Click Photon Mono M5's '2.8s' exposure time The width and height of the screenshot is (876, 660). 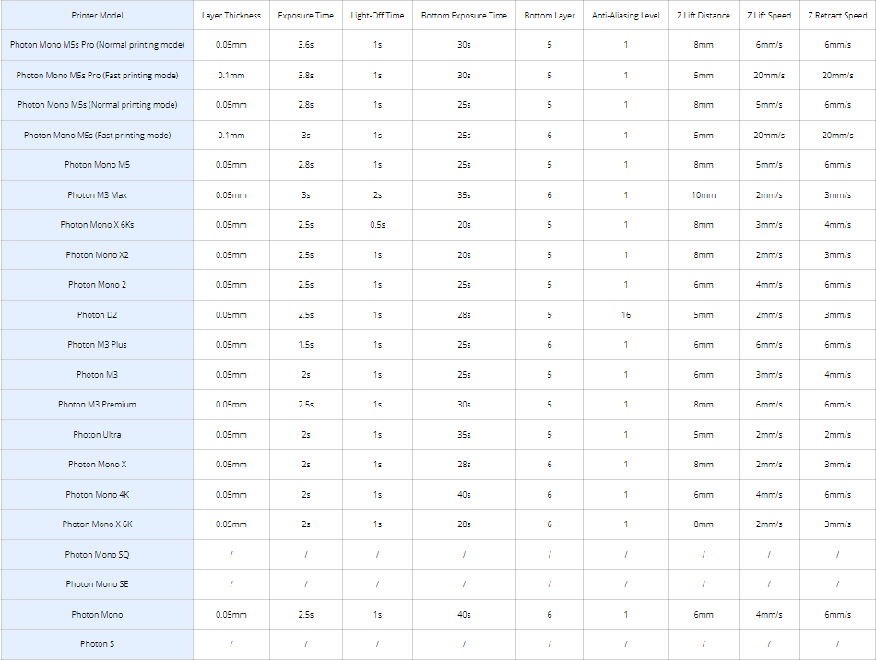click(x=305, y=165)
